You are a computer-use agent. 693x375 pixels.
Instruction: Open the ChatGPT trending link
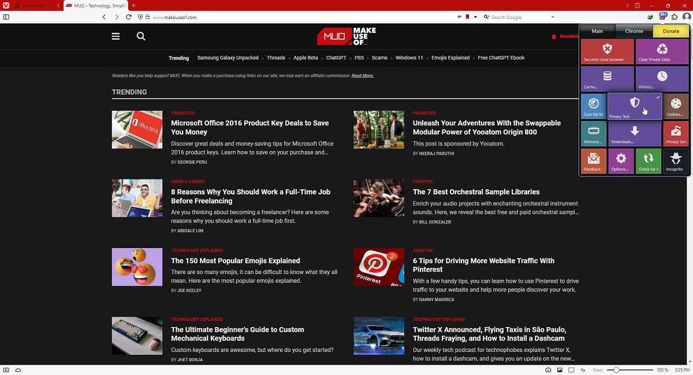(336, 58)
